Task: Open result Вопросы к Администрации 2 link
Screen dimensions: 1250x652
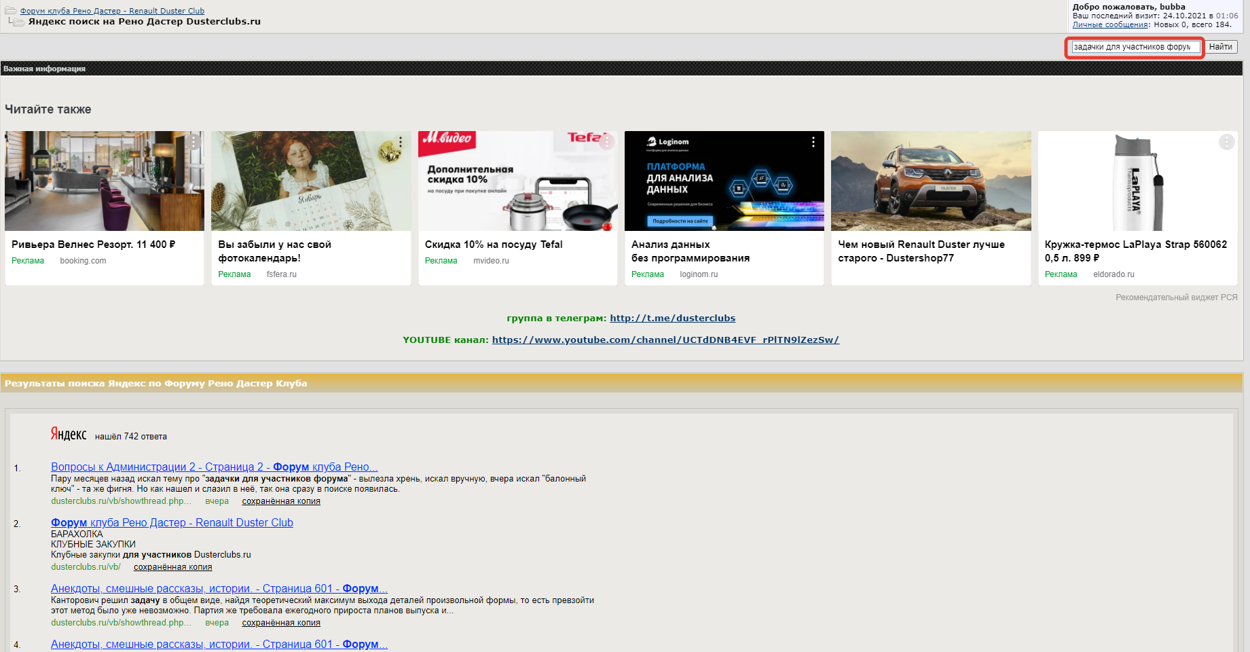Action: [215, 467]
